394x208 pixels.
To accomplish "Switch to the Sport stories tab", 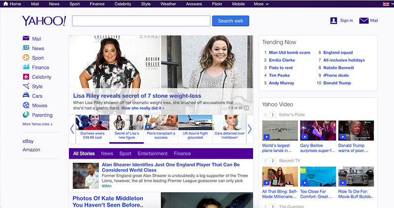I will coord(125,153).
